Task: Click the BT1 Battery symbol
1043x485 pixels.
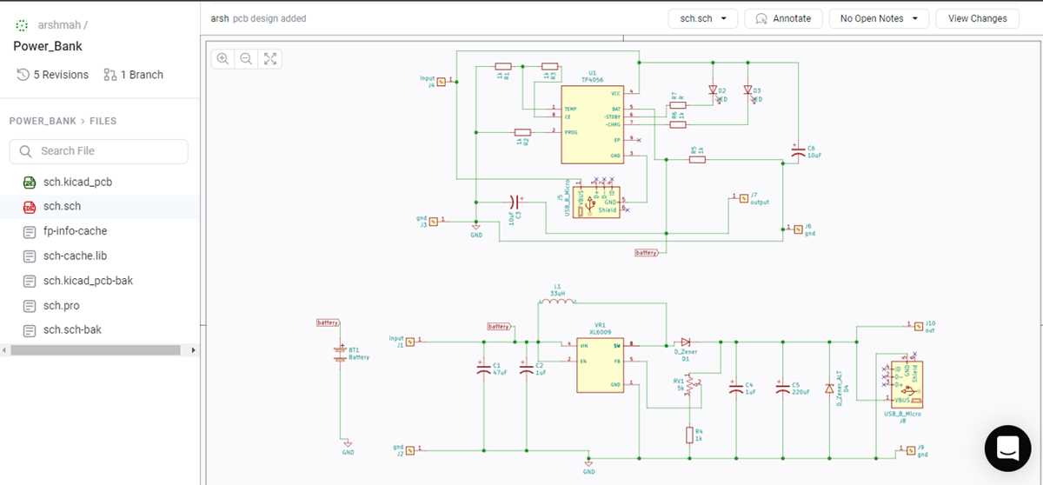Action: [341, 354]
